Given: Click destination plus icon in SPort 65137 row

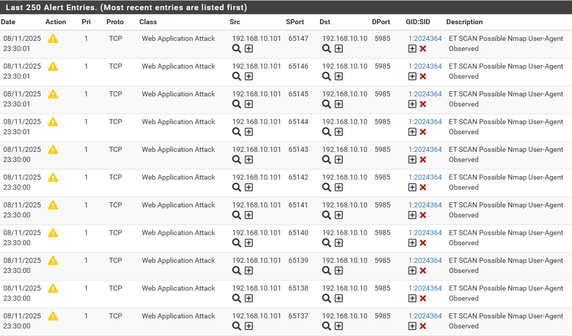Looking at the screenshot, I should coord(339,326).
